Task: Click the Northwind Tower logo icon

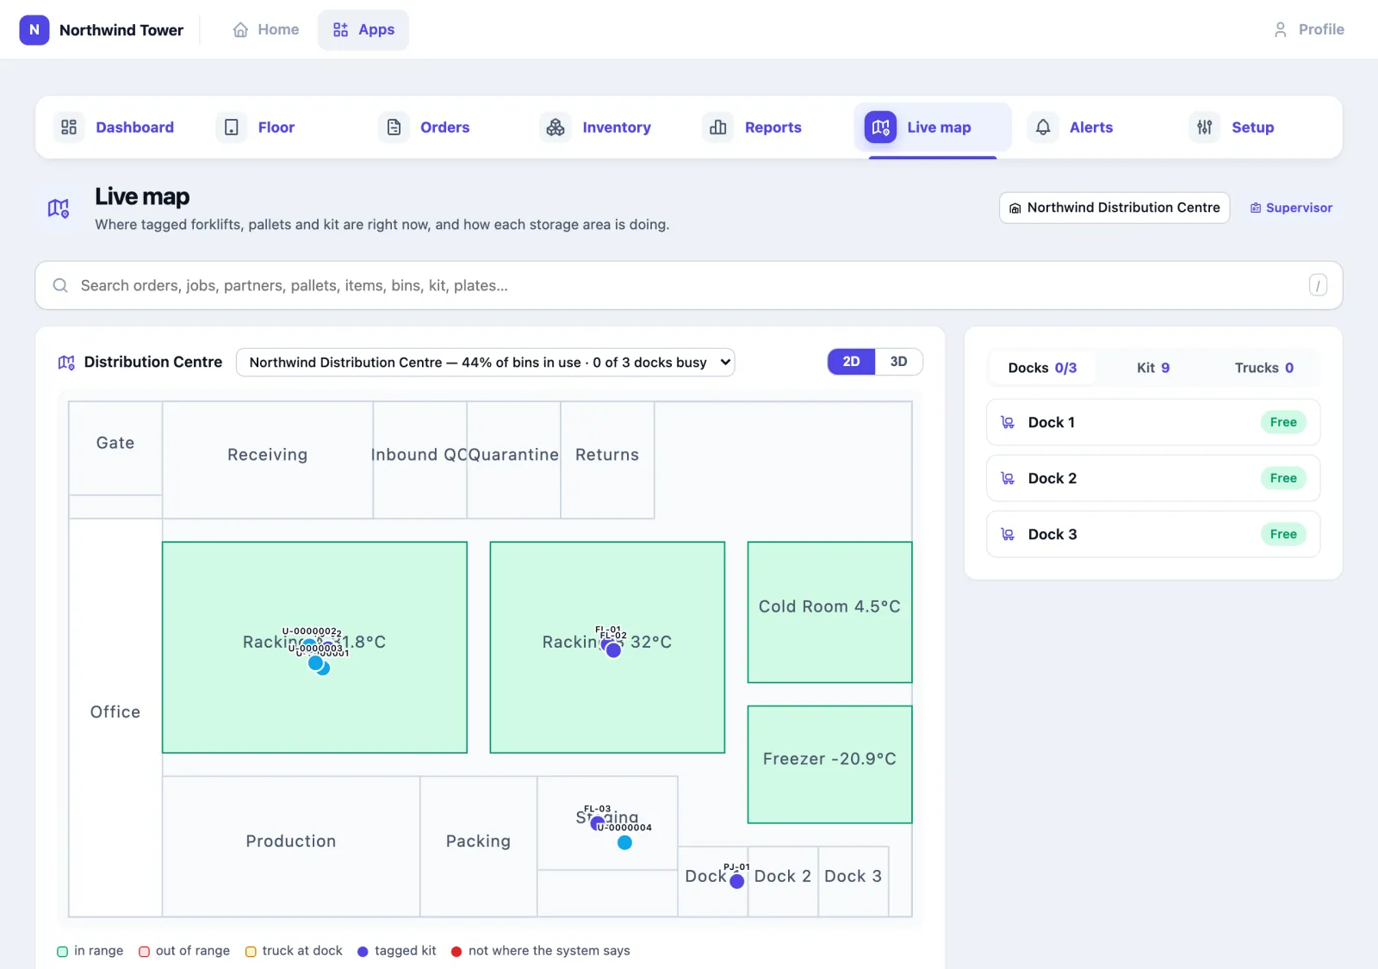Action: tap(34, 29)
